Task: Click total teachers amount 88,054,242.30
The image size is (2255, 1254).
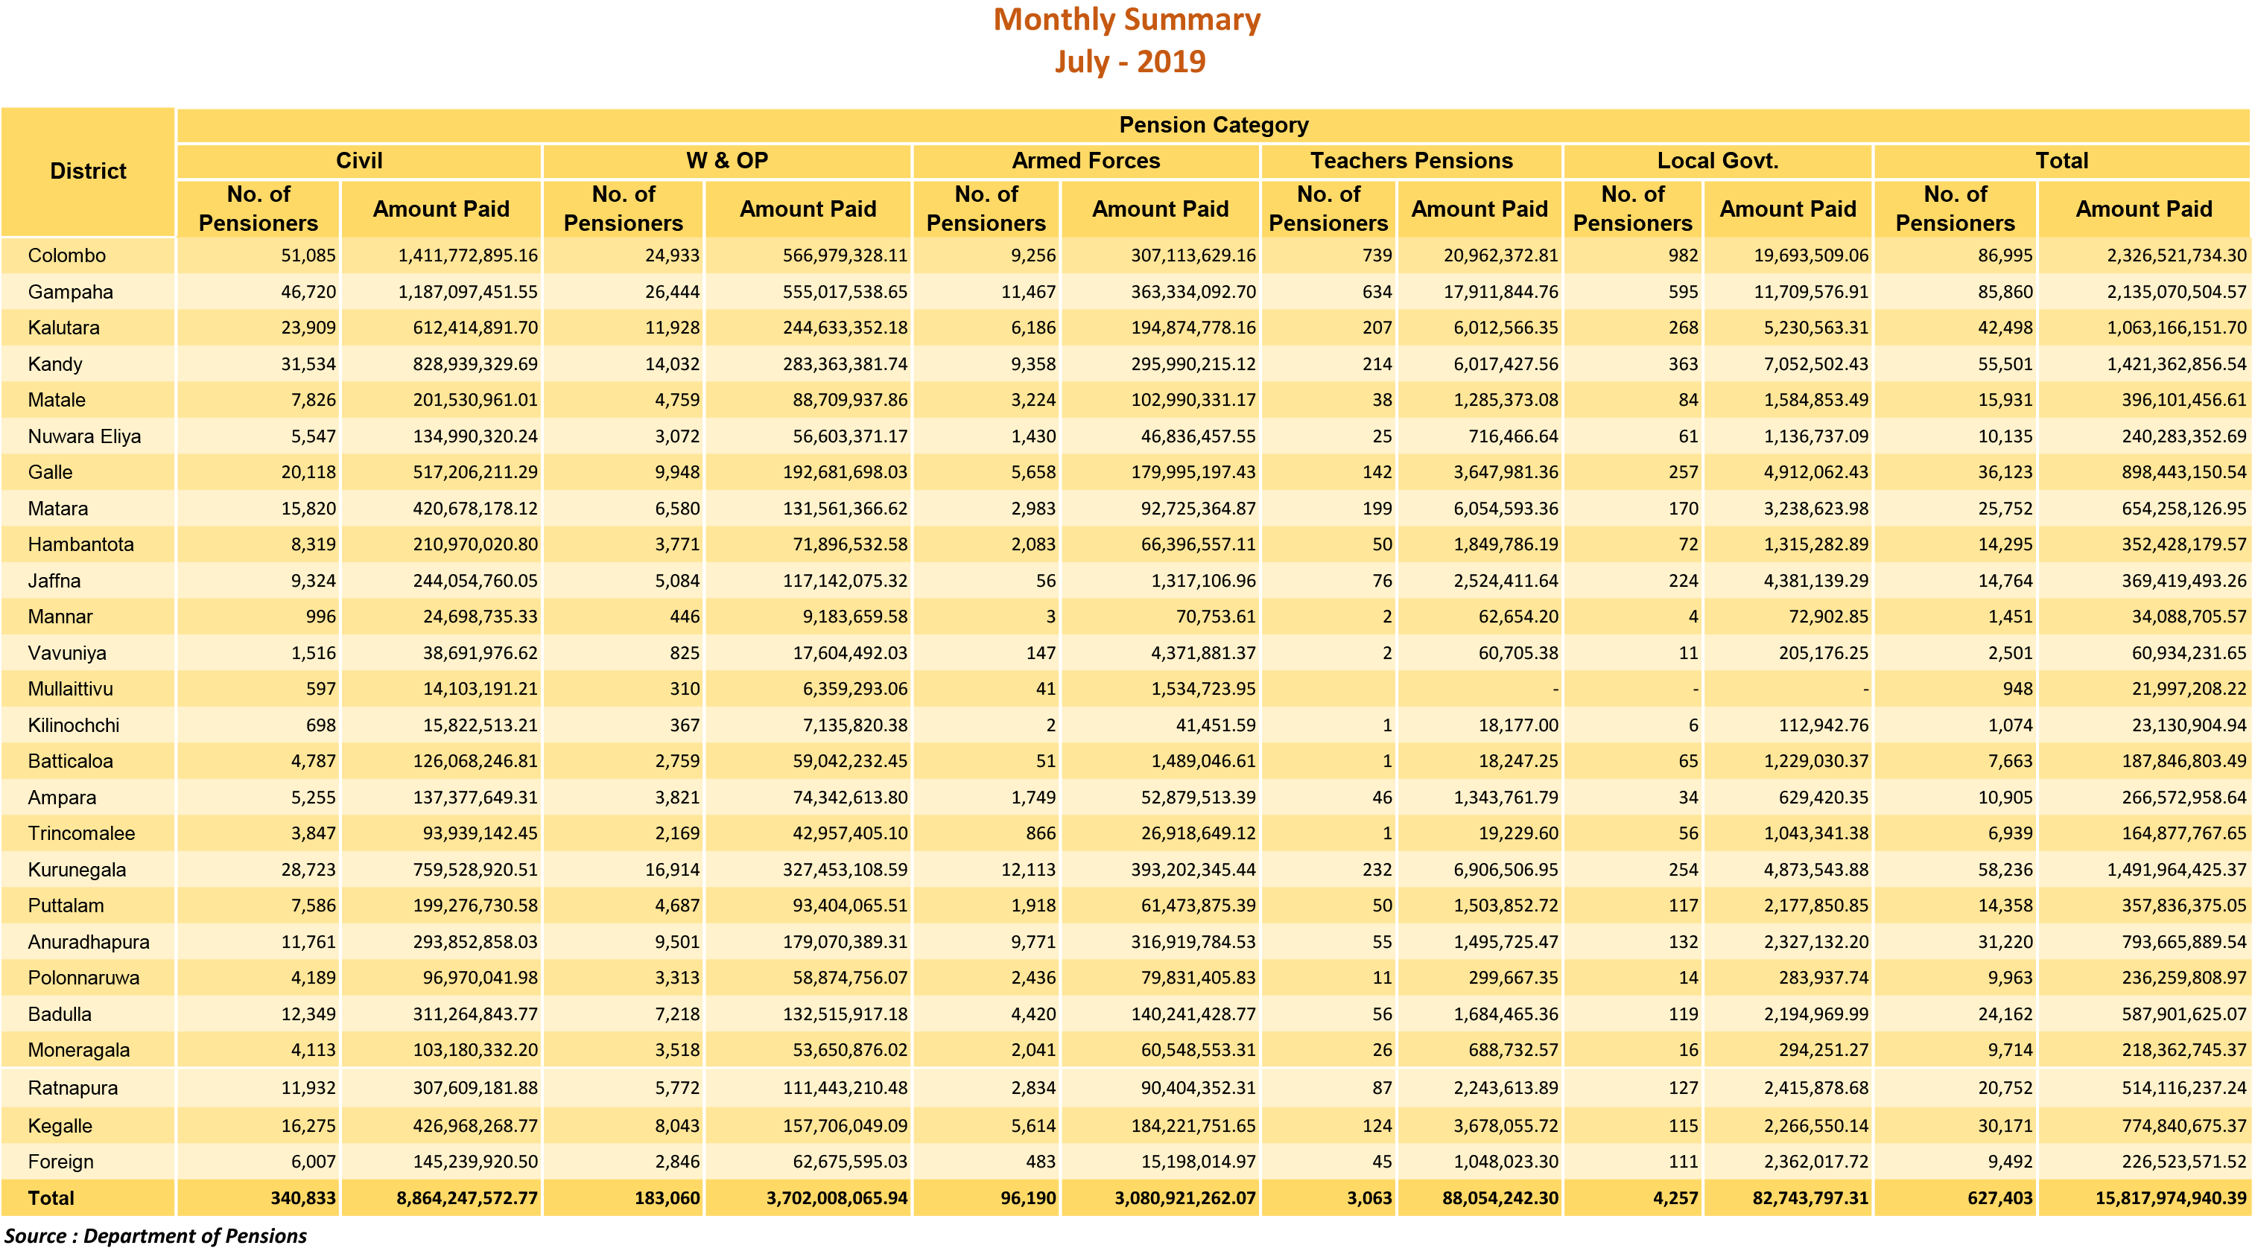Action: click(x=1500, y=1199)
